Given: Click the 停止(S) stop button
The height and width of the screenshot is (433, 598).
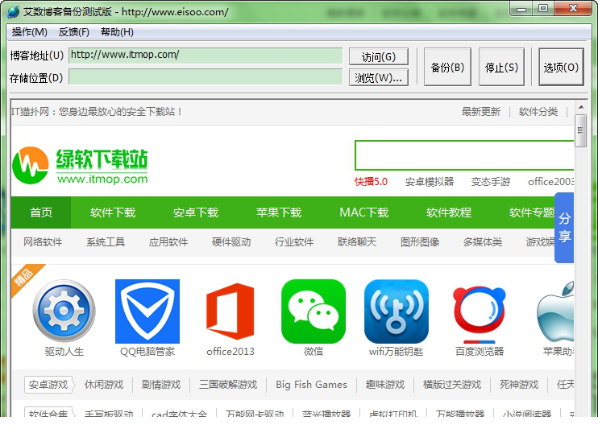Looking at the screenshot, I should click(x=501, y=67).
